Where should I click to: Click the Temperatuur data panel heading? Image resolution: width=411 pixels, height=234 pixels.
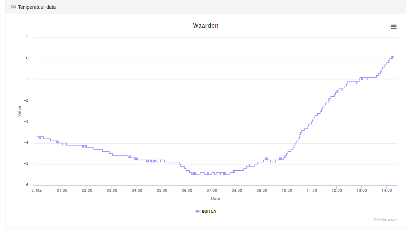pos(37,7)
